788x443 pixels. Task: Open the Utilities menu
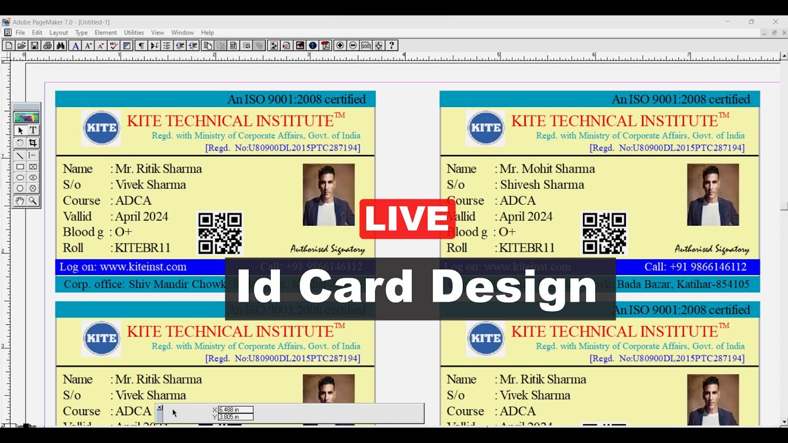click(134, 33)
